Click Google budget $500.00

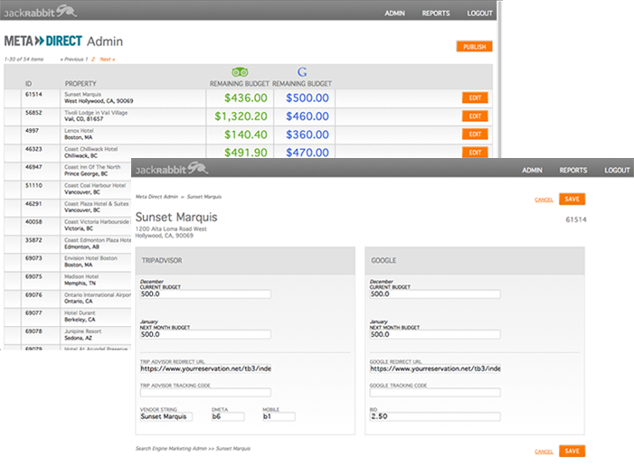(x=308, y=98)
